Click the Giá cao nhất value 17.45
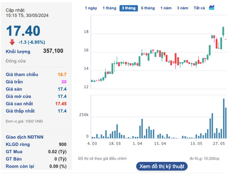The image size is (230, 174). point(61,104)
